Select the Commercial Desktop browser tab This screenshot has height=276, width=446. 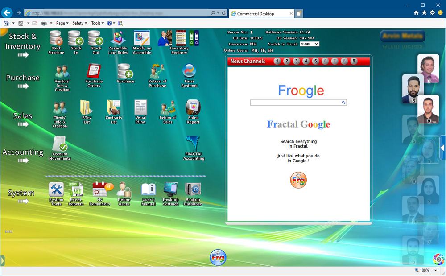(262, 13)
